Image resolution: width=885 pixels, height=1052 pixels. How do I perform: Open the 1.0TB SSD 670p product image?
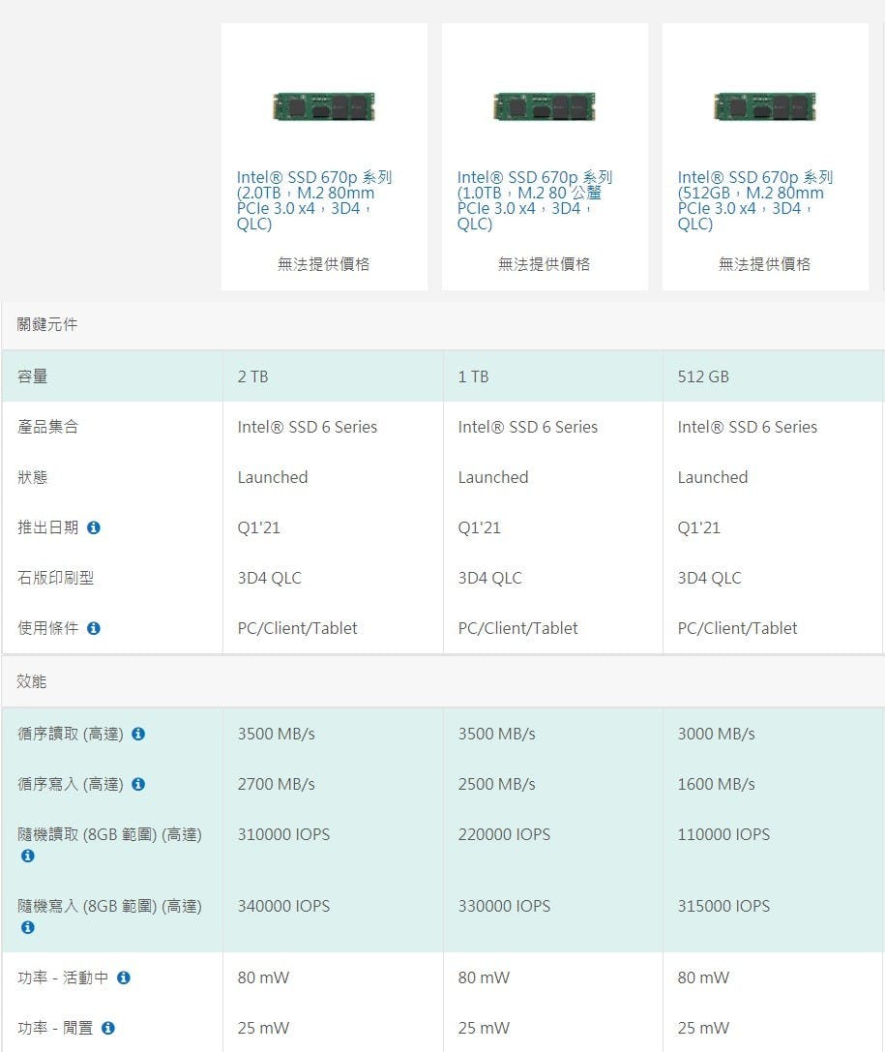point(545,106)
